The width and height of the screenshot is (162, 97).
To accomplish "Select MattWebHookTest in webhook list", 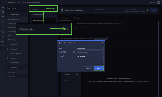I will click(44, 20).
